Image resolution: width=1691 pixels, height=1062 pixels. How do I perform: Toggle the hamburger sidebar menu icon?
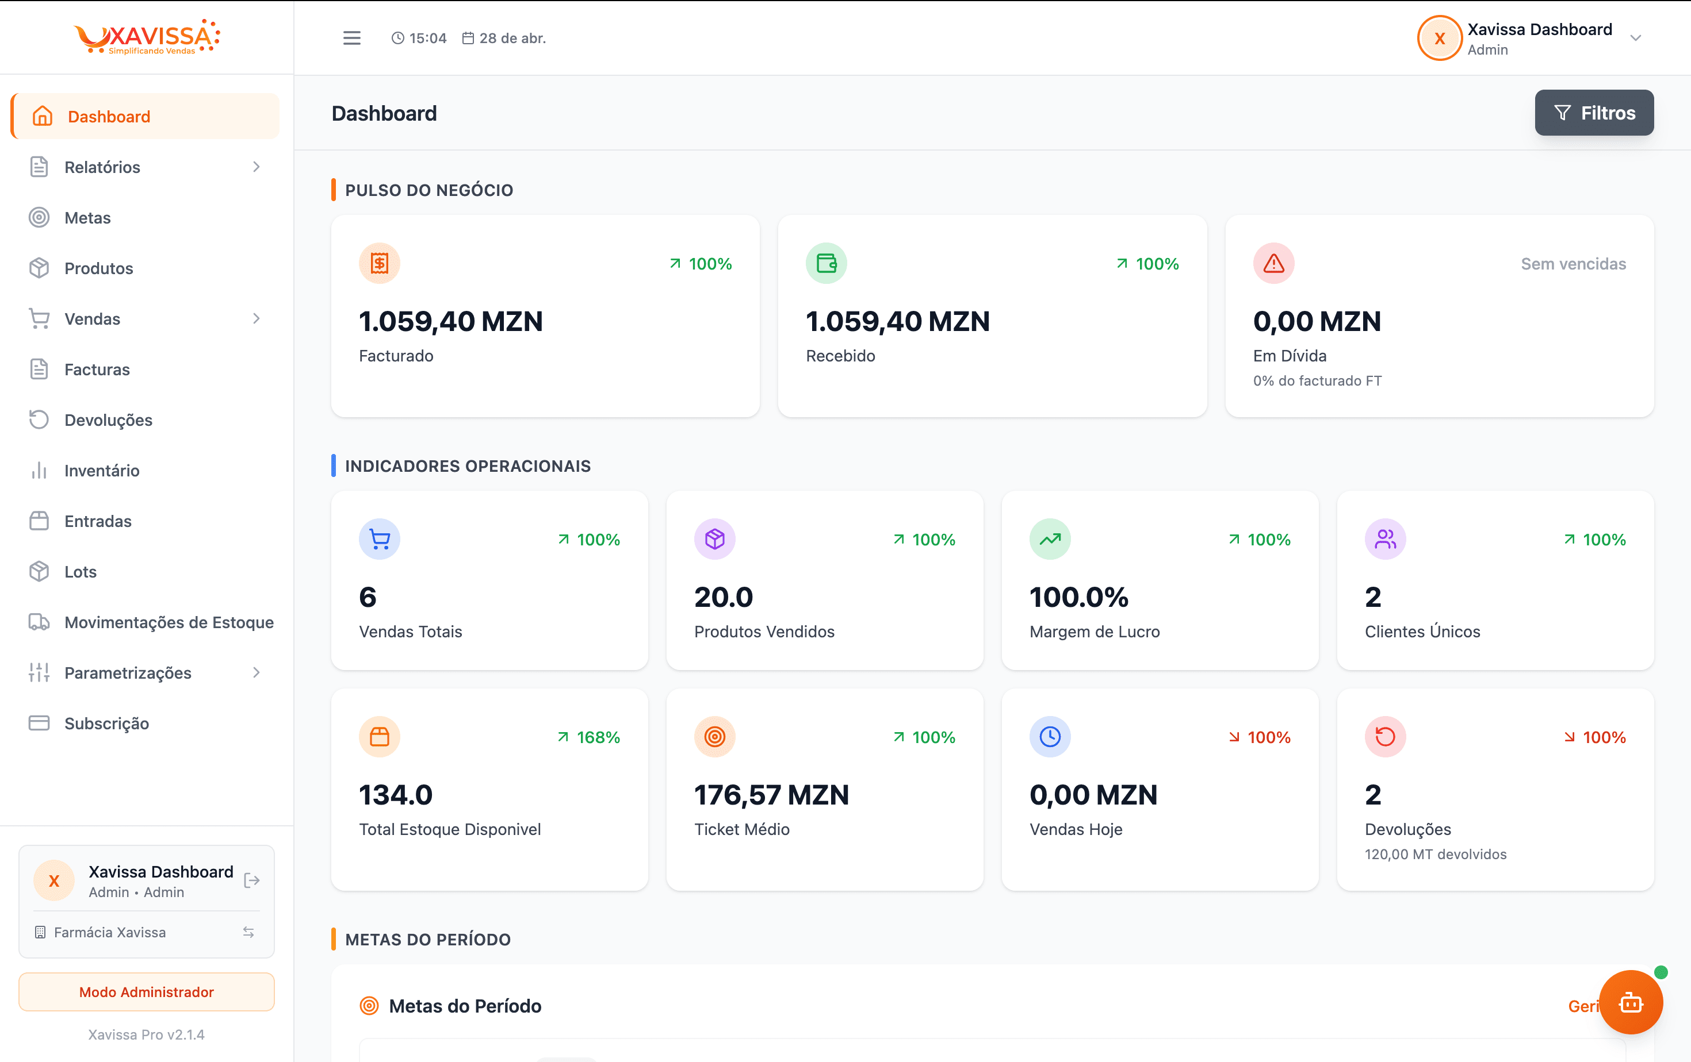pos(352,38)
